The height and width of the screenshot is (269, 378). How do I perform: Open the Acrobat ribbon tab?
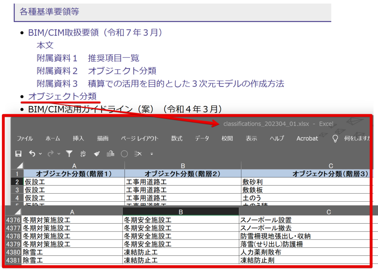[307, 138]
